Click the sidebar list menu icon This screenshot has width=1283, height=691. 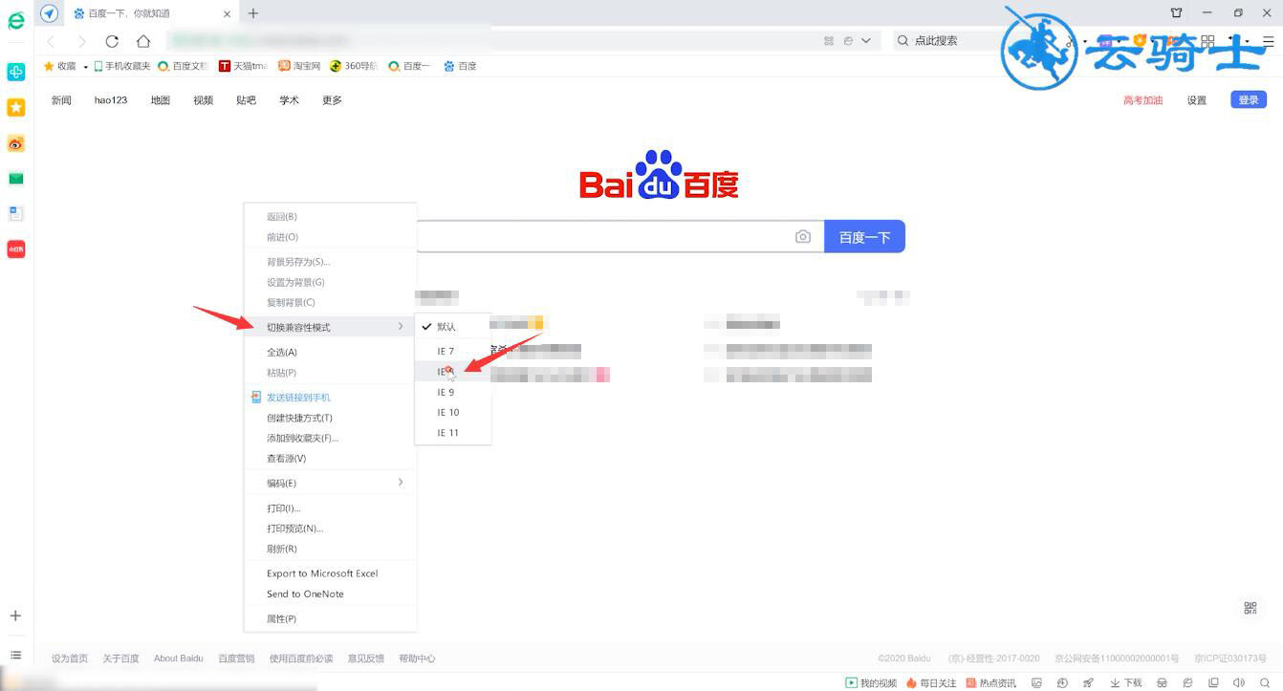click(15, 655)
